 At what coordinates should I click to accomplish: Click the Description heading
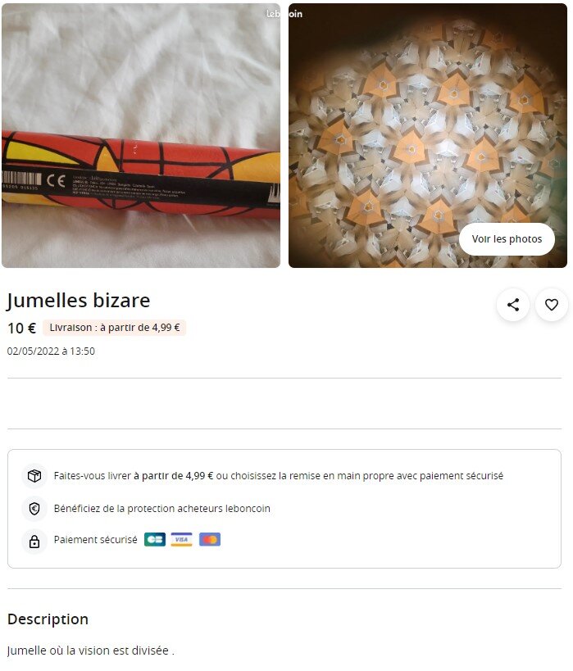coord(48,619)
